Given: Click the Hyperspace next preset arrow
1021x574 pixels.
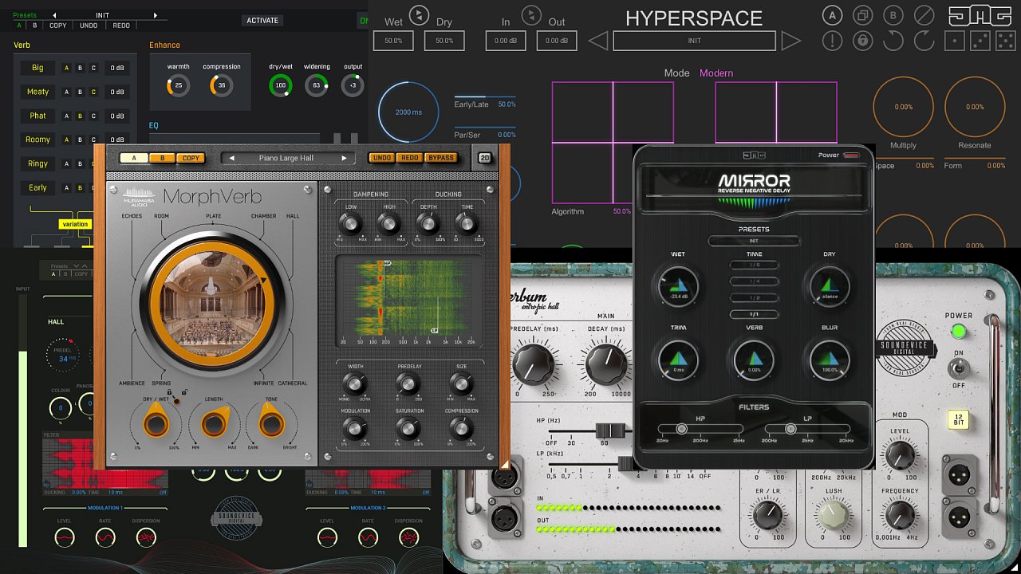Looking at the screenshot, I should point(790,41).
